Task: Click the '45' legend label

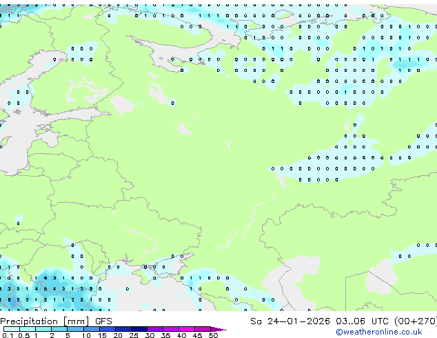Action: click(x=197, y=335)
